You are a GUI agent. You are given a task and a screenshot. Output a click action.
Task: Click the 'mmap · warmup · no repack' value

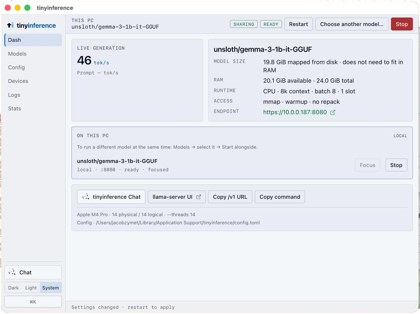[x=302, y=102]
